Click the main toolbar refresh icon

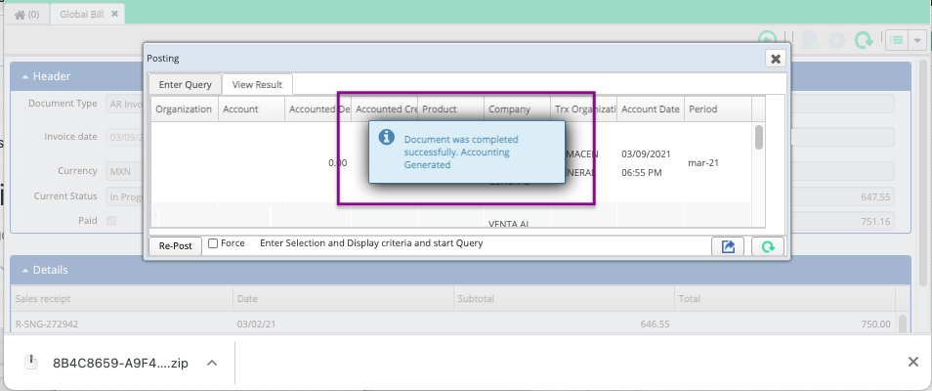(864, 40)
